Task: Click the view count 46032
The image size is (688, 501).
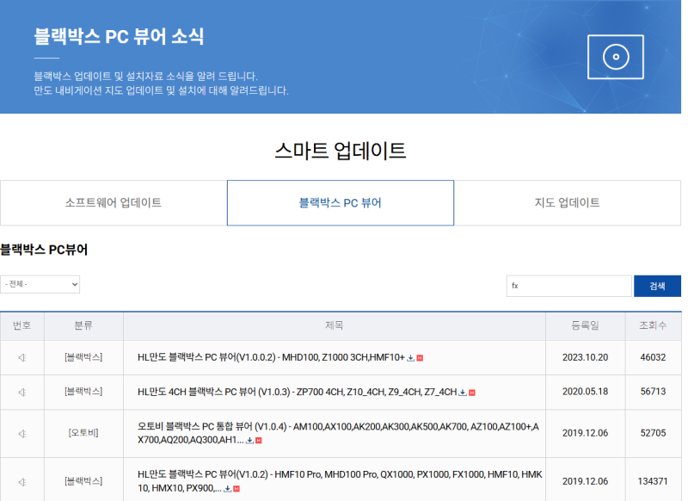Action: [653, 357]
